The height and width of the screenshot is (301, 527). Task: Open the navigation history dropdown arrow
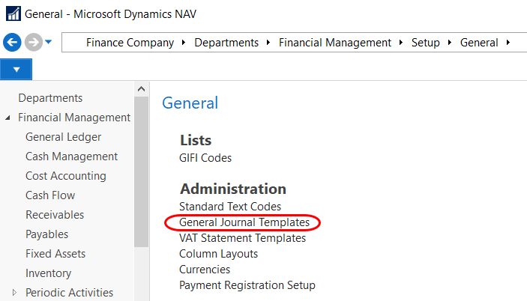(x=49, y=42)
